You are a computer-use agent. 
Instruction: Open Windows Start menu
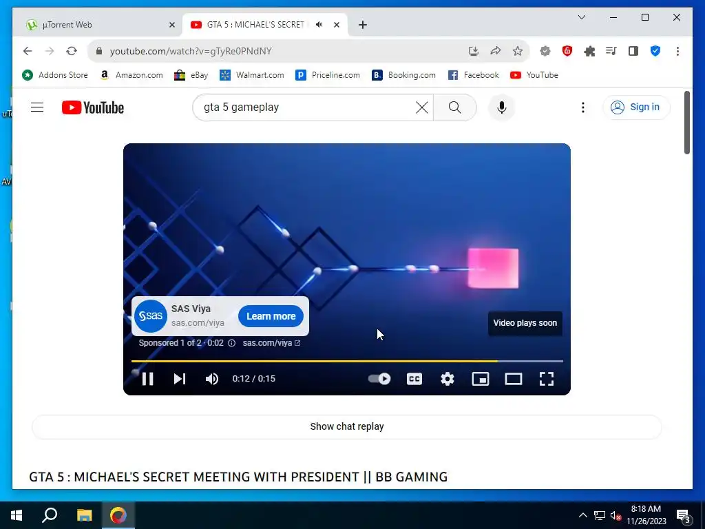(17, 515)
